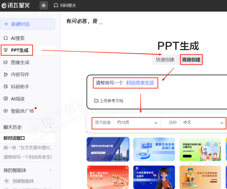Screen dimensions: 227x189
Task: Click the 图像生成 sidebar icon
Action: point(6,63)
